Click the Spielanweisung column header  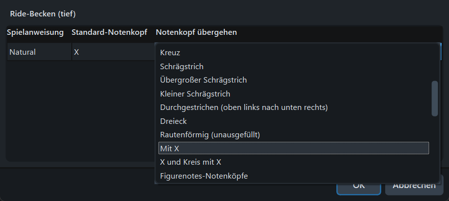click(x=35, y=32)
